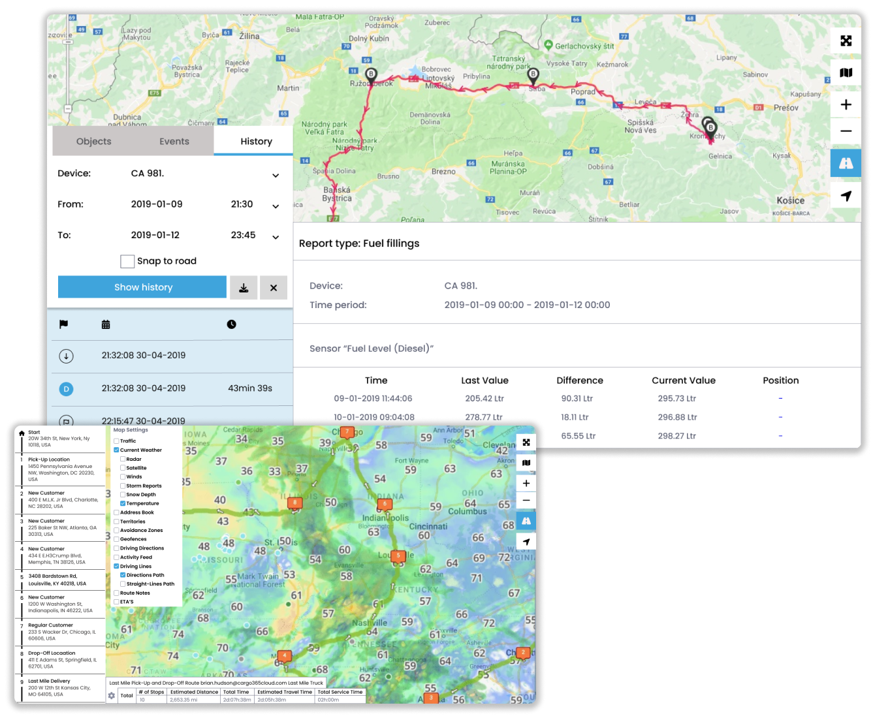Click the blue road icon on top map
875x718 pixels.
(x=846, y=163)
